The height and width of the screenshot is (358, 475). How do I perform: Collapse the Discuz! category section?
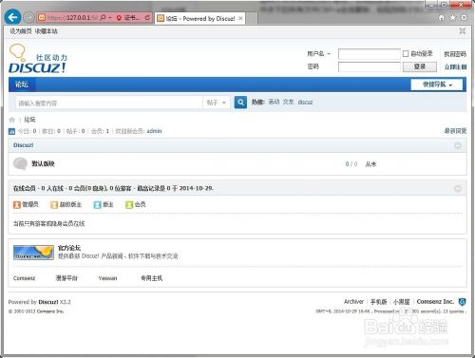tap(458, 145)
